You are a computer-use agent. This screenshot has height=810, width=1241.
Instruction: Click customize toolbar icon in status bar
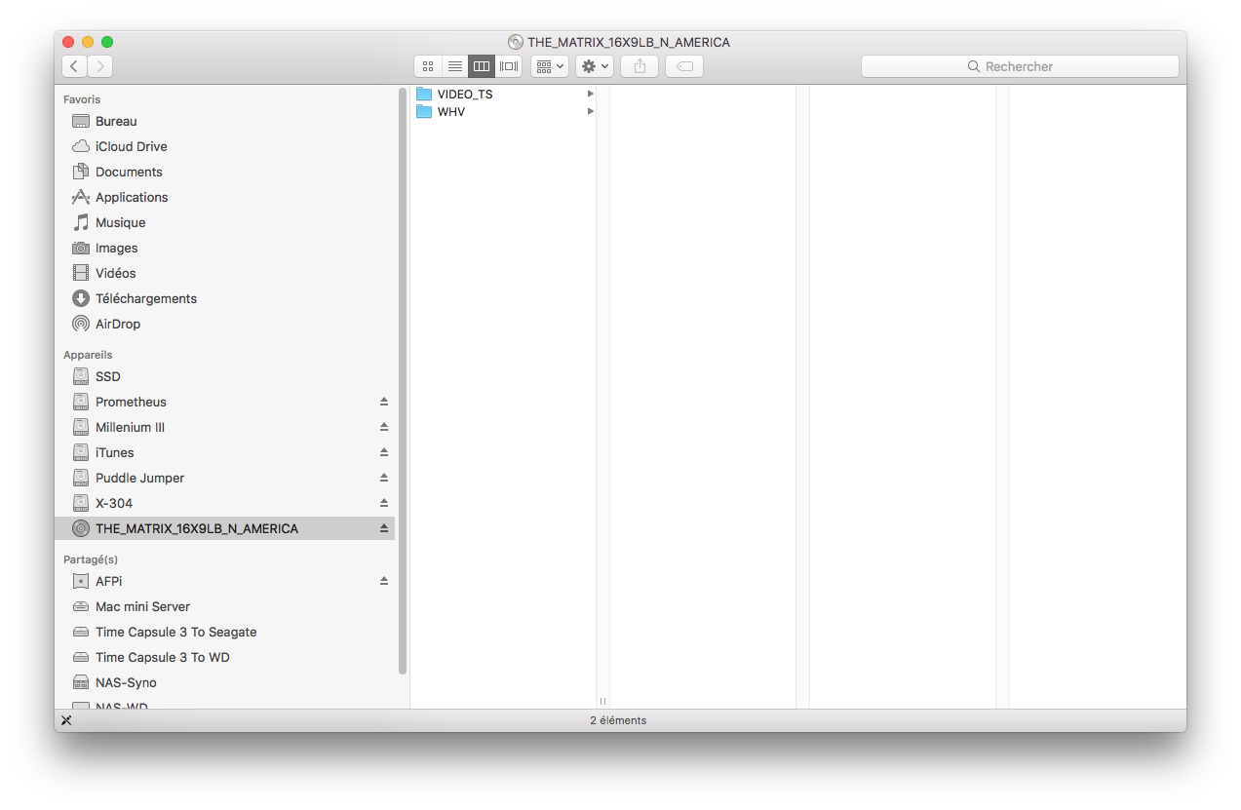point(66,720)
